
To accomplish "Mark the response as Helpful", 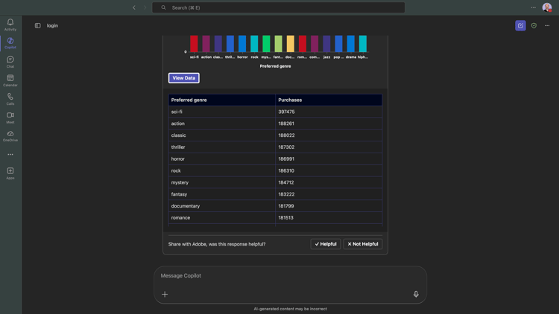I will click(x=326, y=244).
